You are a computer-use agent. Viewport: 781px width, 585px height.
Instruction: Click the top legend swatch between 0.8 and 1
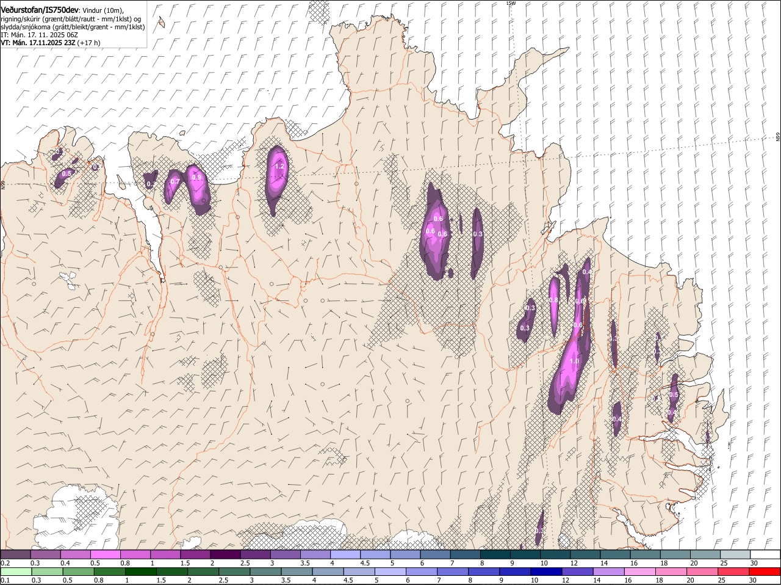point(135,554)
